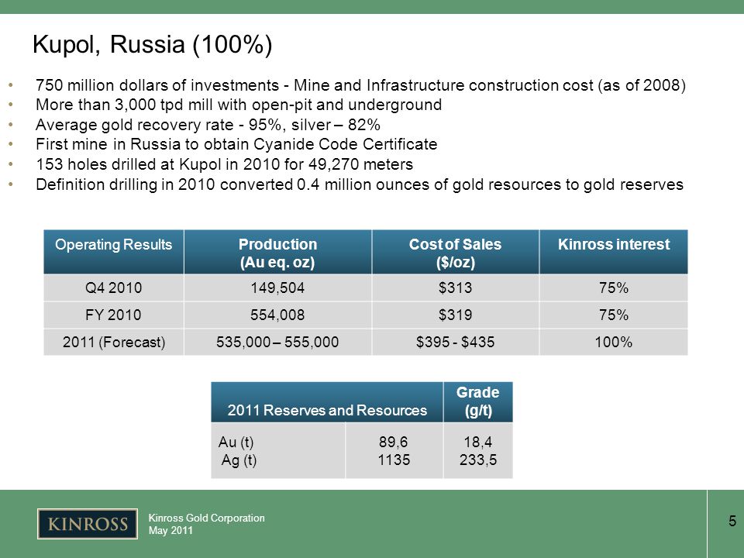Select the 'Q4 2010' row label
Image resolution: width=744 pixels, height=558 pixels.
coord(113,288)
